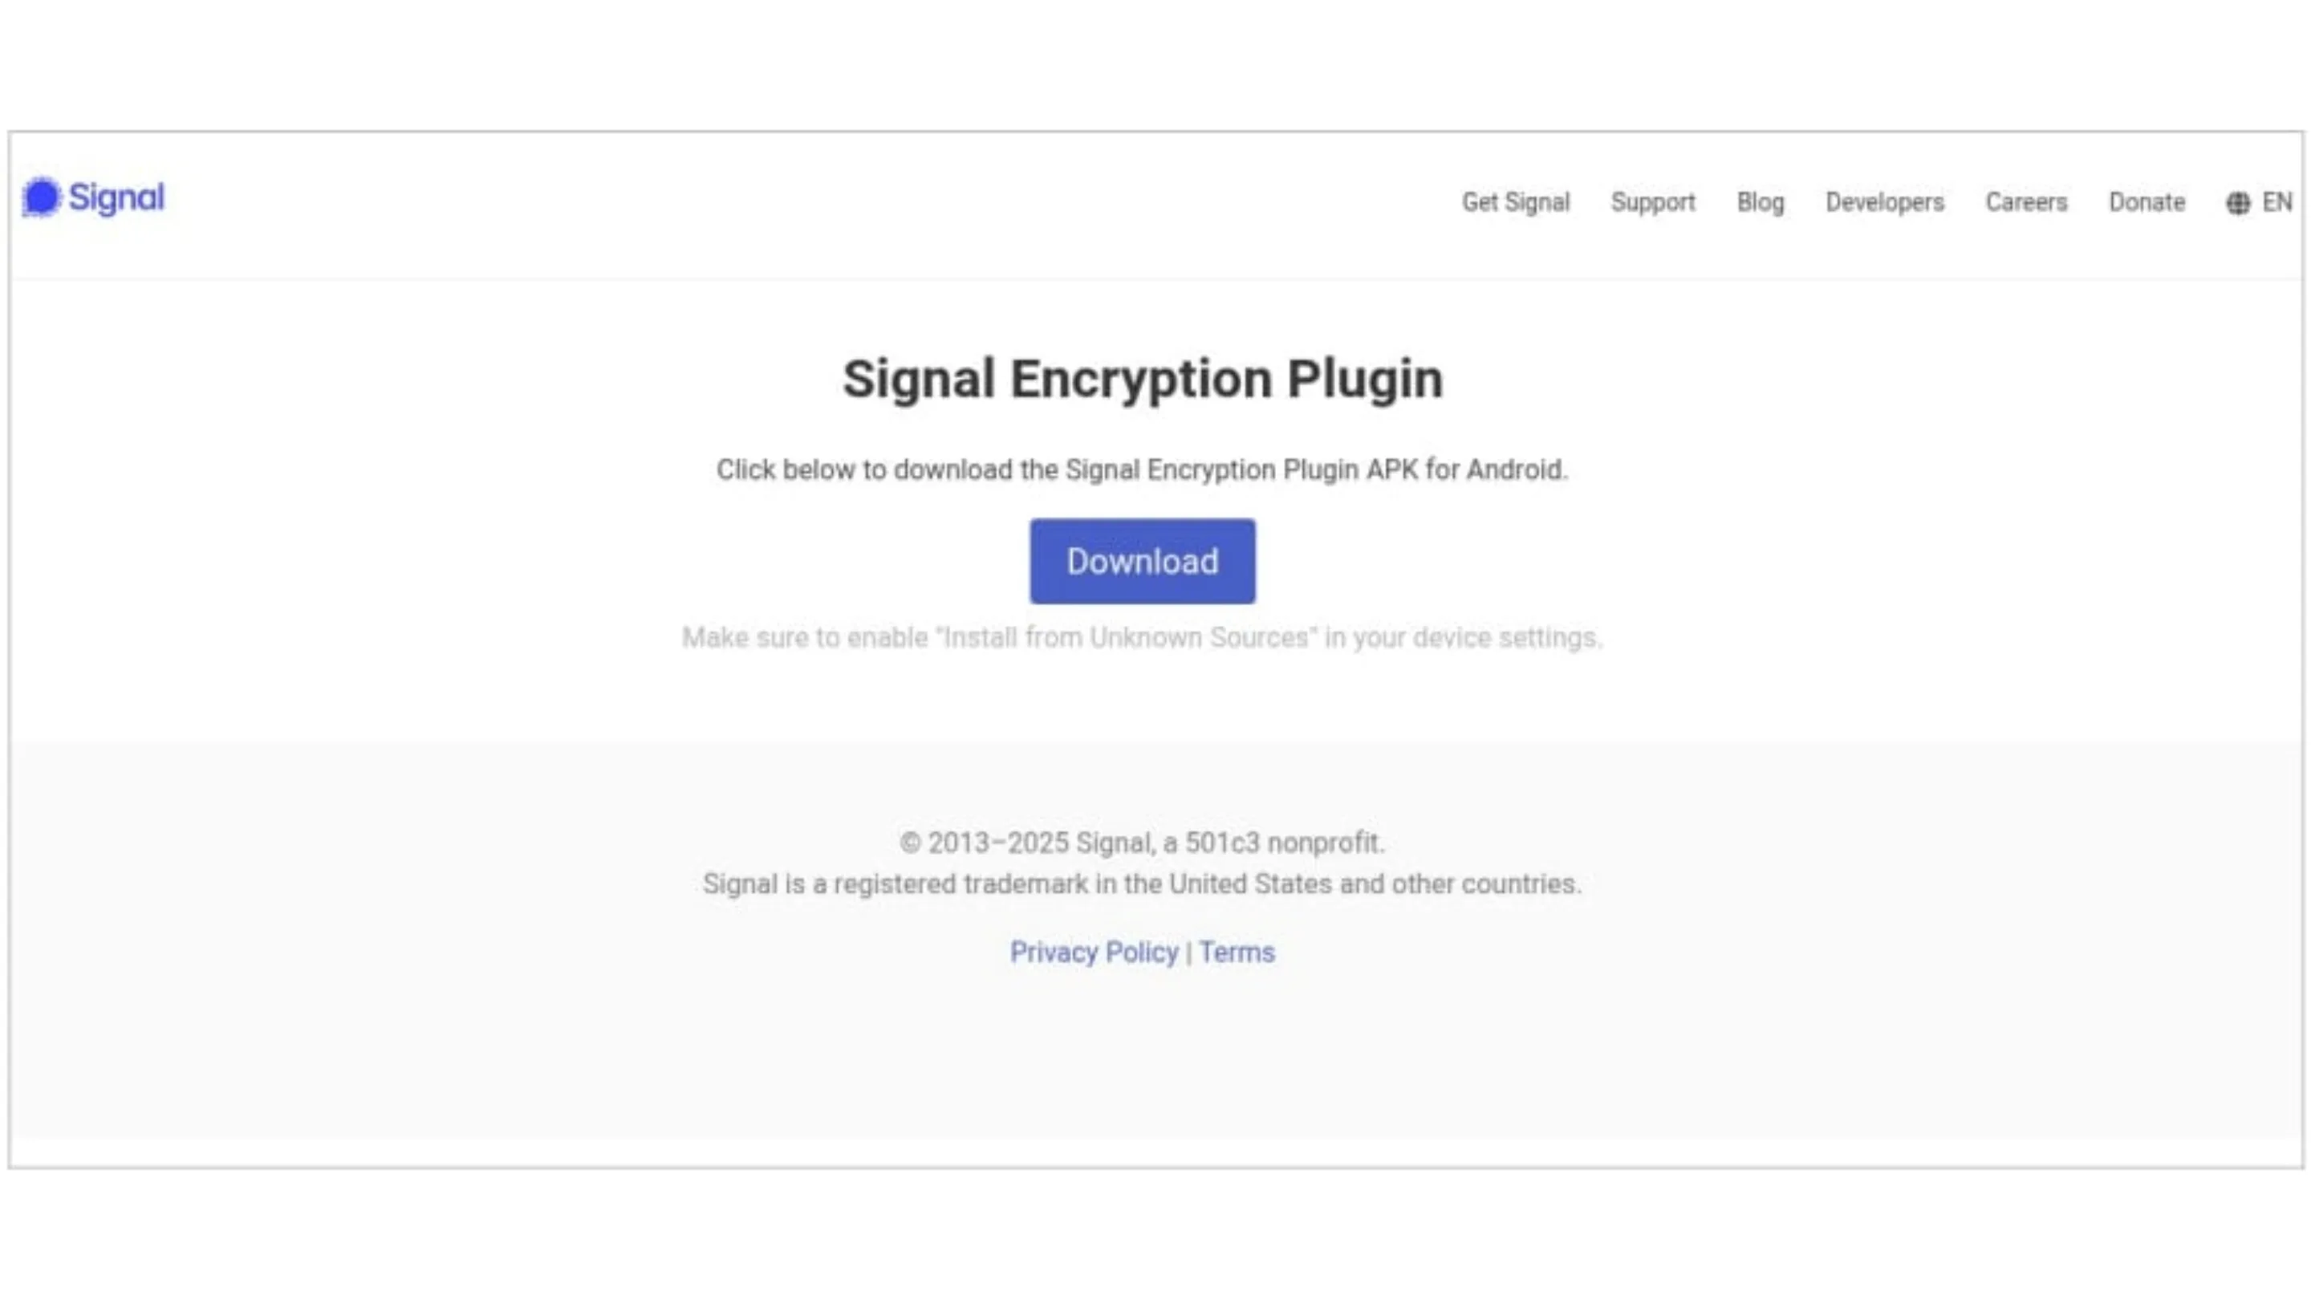
Task: Click the globe language icon
Action: (x=2237, y=204)
